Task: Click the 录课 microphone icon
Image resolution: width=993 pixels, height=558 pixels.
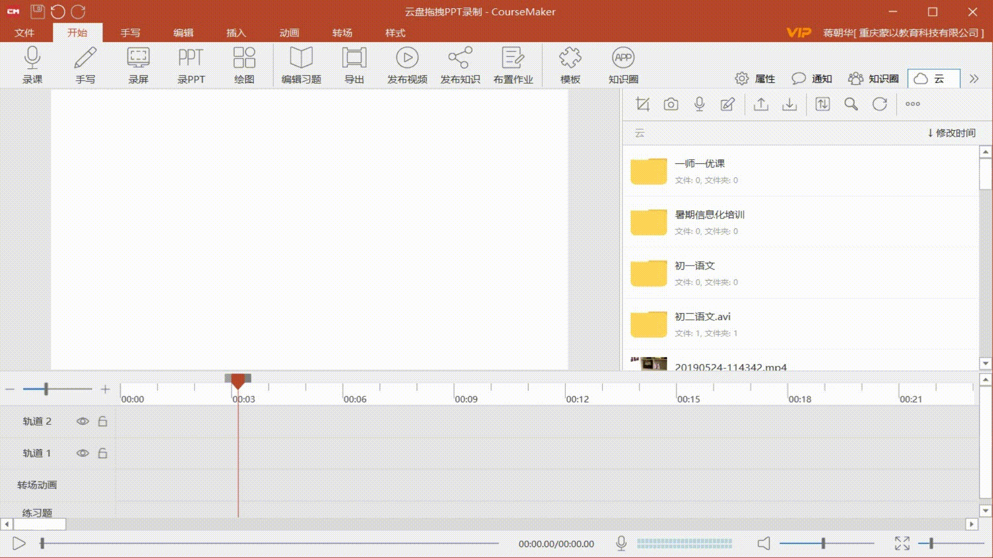Action: (x=32, y=58)
